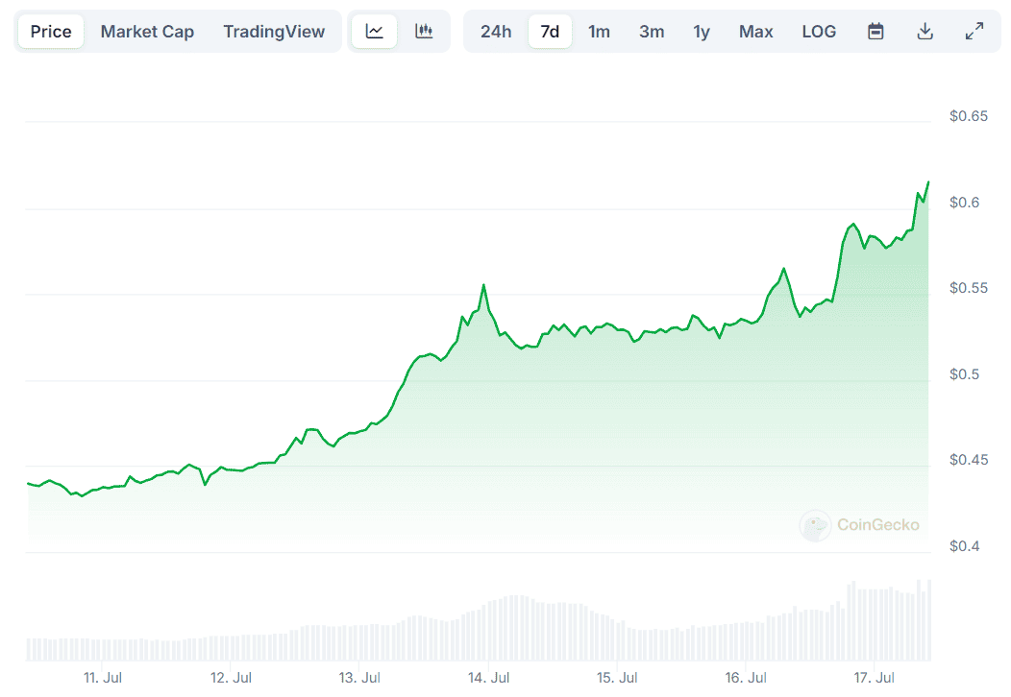The height and width of the screenshot is (697, 1011).
Task: Click the 17. Jul date axis label
Action: [875, 678]
